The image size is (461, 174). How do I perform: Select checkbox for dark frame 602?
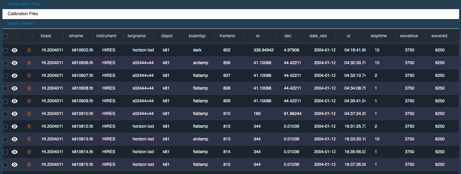pos(5,51)
